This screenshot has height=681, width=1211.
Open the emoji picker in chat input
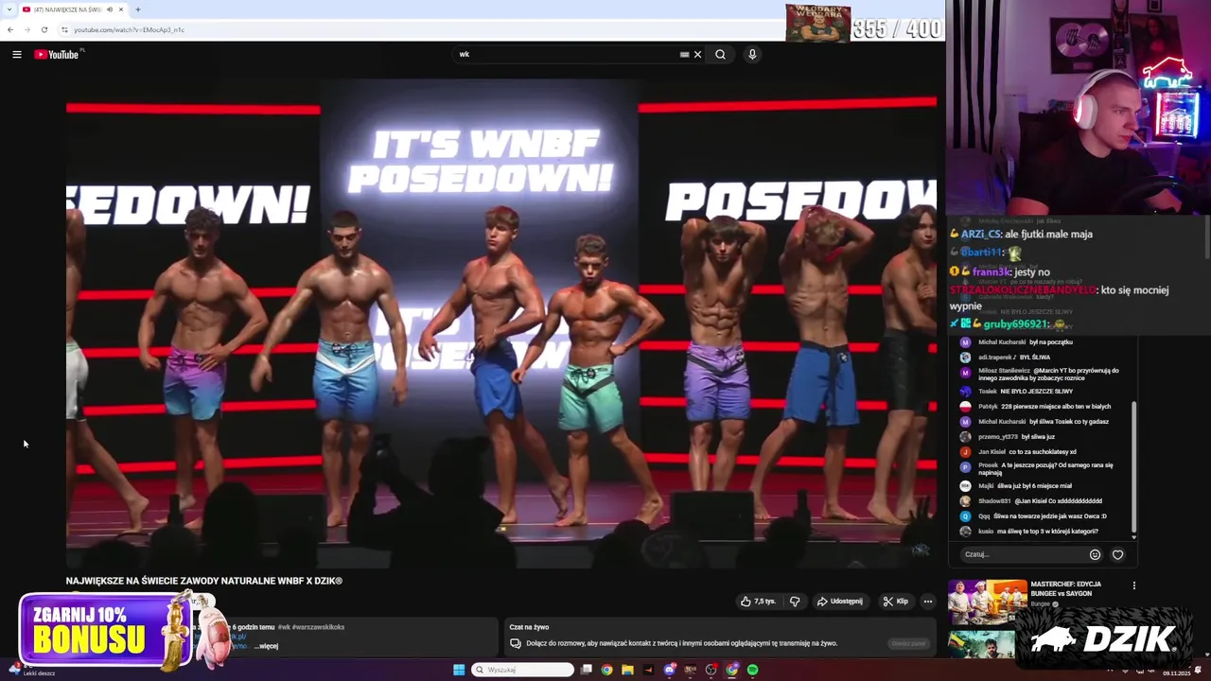[x=1095, y=554]
